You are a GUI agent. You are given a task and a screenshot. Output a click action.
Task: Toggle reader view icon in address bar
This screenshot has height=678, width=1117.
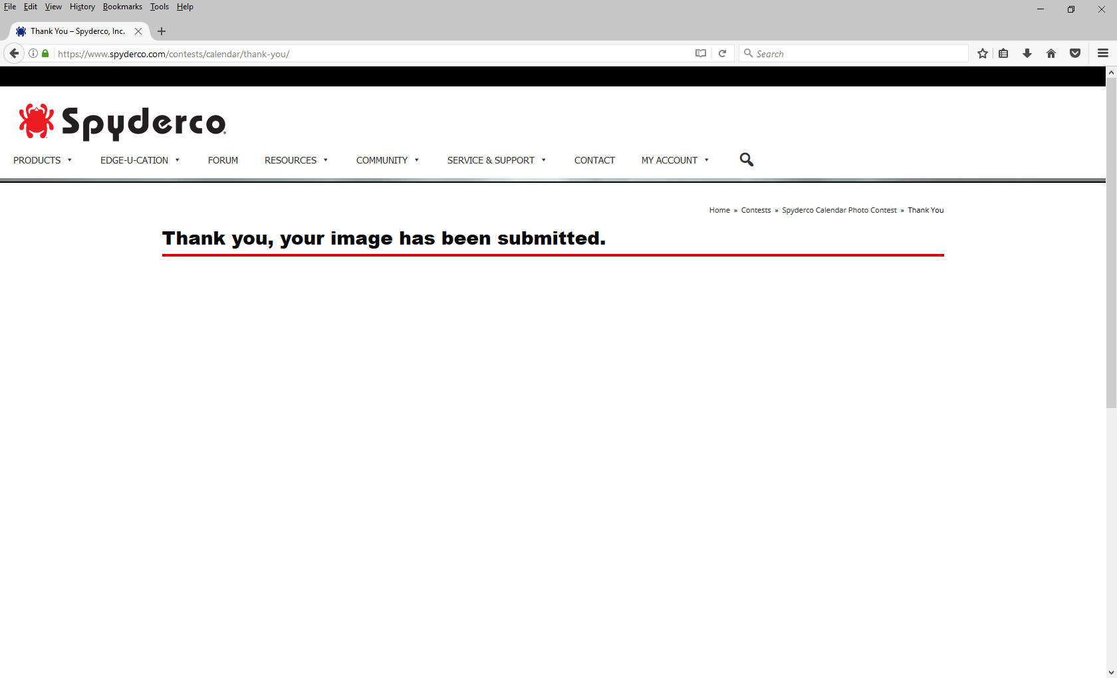(x=700, y=53)
